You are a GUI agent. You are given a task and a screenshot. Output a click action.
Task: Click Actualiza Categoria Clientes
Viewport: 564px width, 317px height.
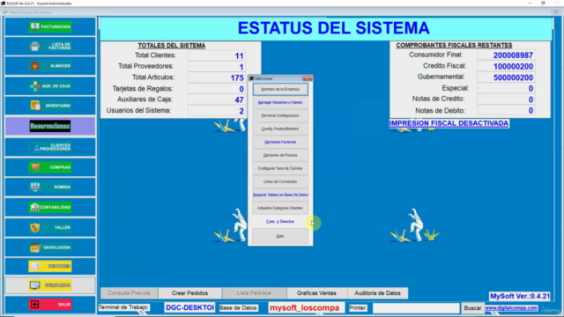(280, 208)
